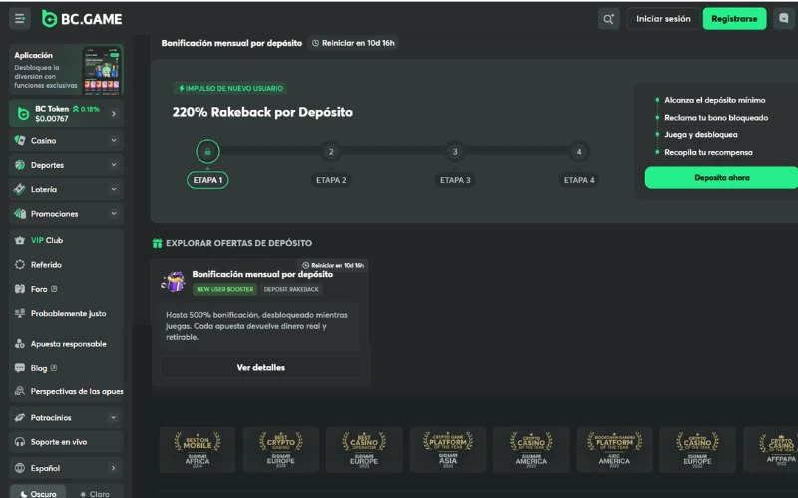
Task: Click the NEW USER BOOSTER tag
Action: 225,289
